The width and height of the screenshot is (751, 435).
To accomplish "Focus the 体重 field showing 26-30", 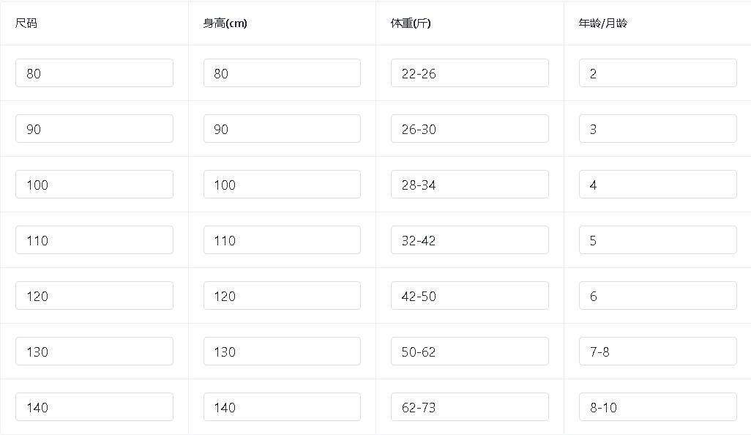I will tap(469, 129).
